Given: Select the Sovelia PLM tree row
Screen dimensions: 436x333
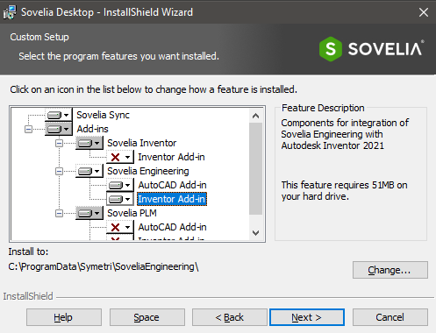Looking at the screenshot, I should pyautogui.click(x=132, y=213).
